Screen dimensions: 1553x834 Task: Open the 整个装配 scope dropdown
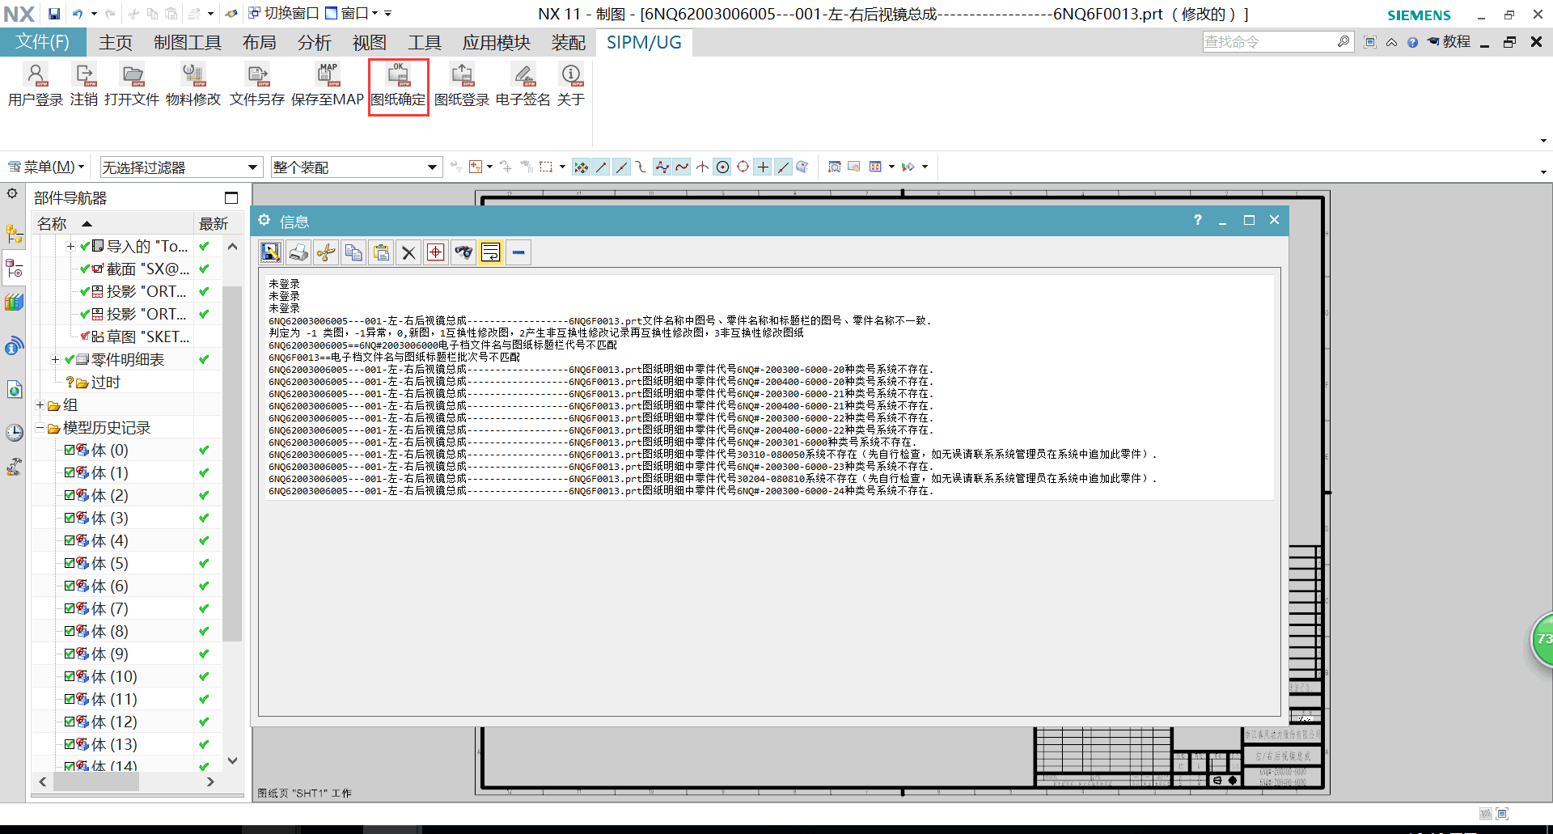356,167
